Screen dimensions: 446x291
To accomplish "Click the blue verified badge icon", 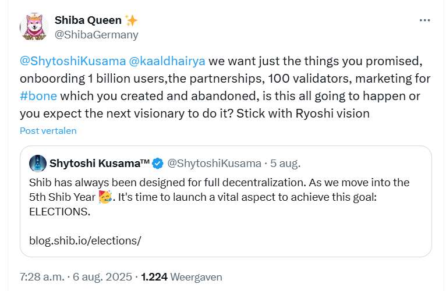I will (x=157, y=163).
